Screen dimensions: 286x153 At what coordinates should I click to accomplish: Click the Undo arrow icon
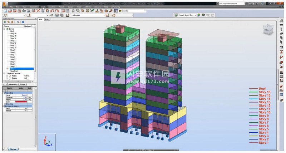click(x=52, y=11)
